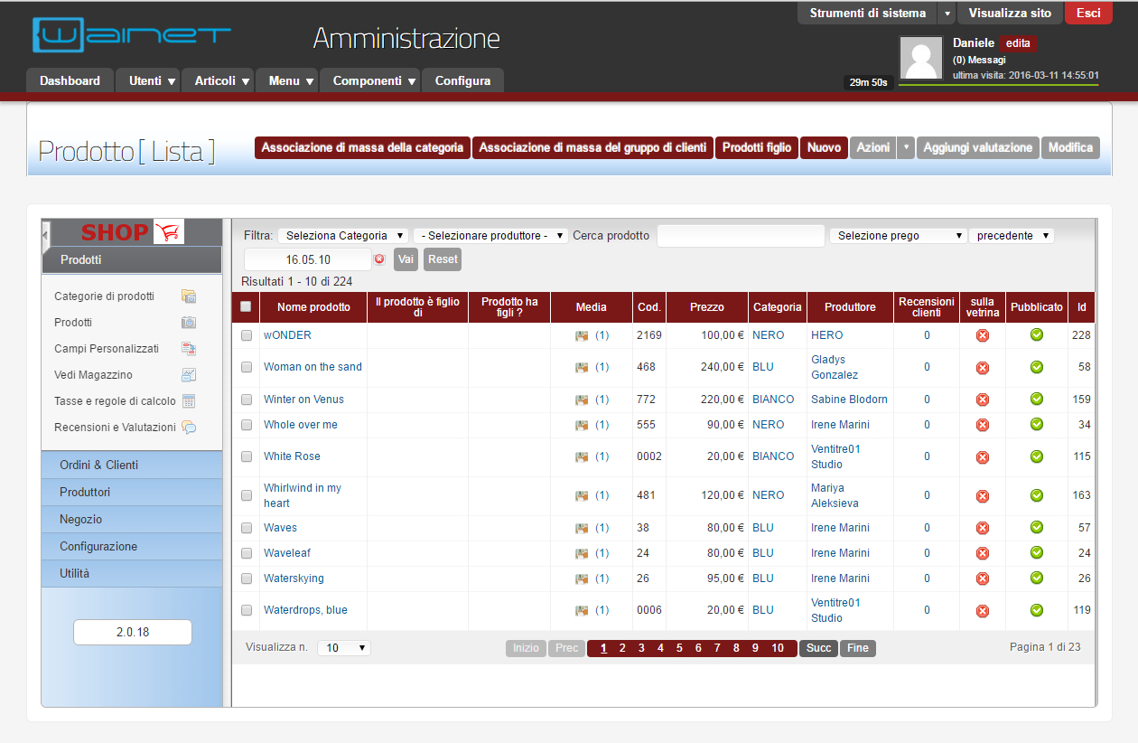Image resolution: width=1138 pixels, height=743 pixels.
Task: Open the Visualizza n. rows dropdown
Action: tap(344, 648)
